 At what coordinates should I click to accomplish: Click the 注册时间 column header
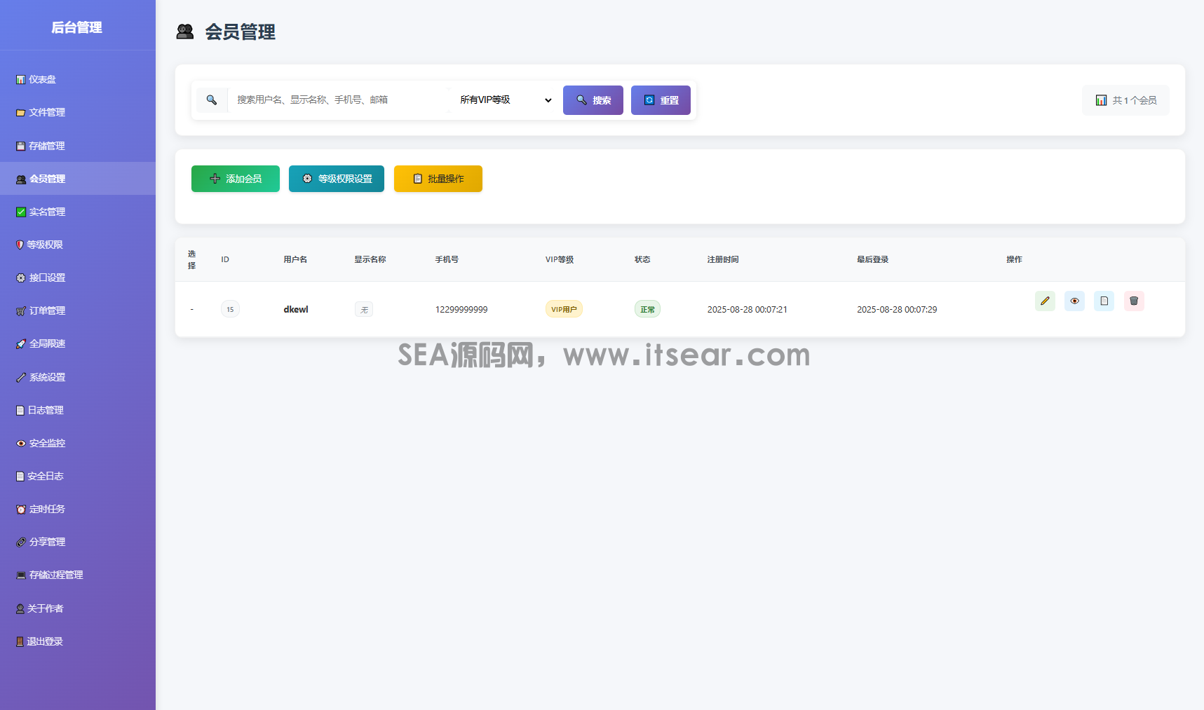tap(723, 259)
